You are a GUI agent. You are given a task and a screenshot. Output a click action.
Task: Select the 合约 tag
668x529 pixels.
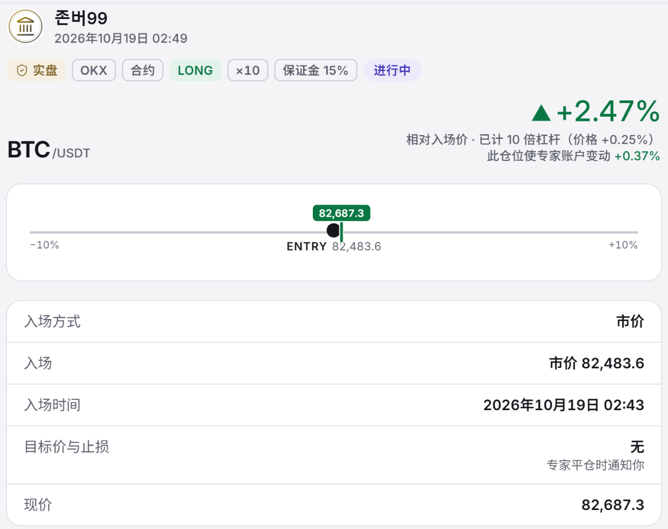tap(143, 71)
